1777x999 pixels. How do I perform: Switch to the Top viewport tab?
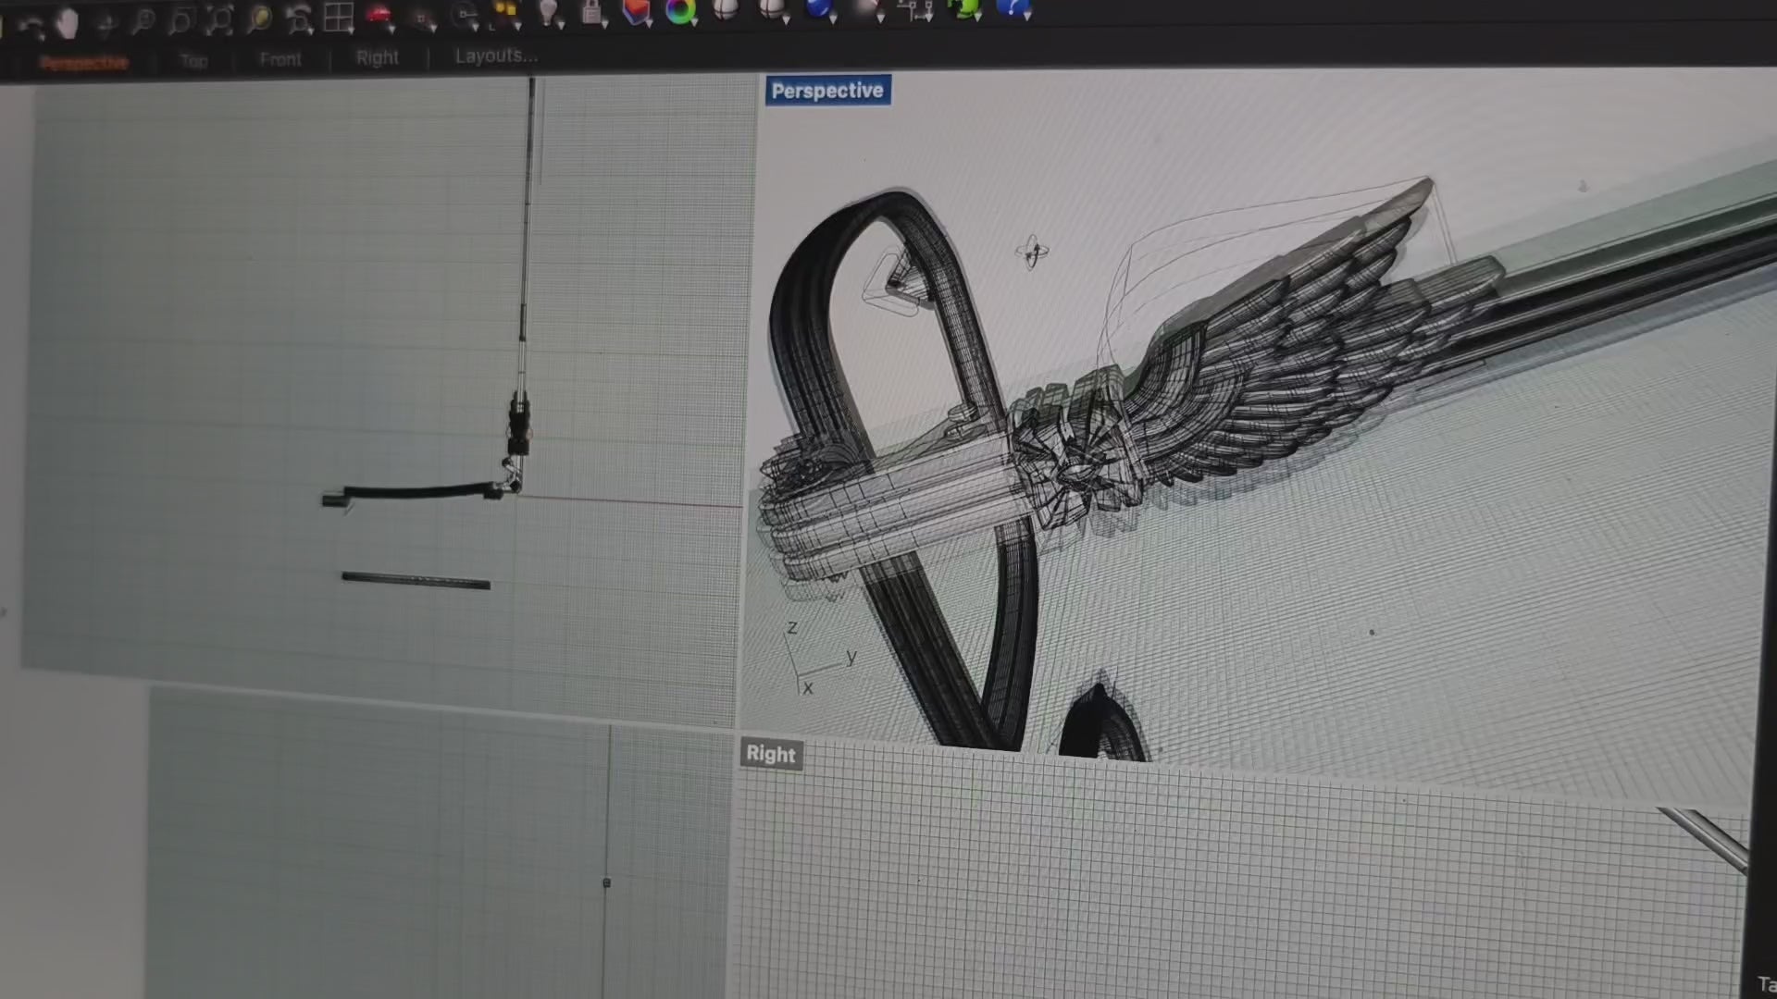pos(193,61)
